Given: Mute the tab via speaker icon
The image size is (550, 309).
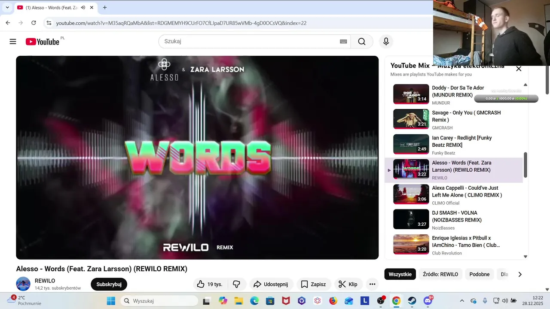Looking at the screenshot, I should click(83, 7).
